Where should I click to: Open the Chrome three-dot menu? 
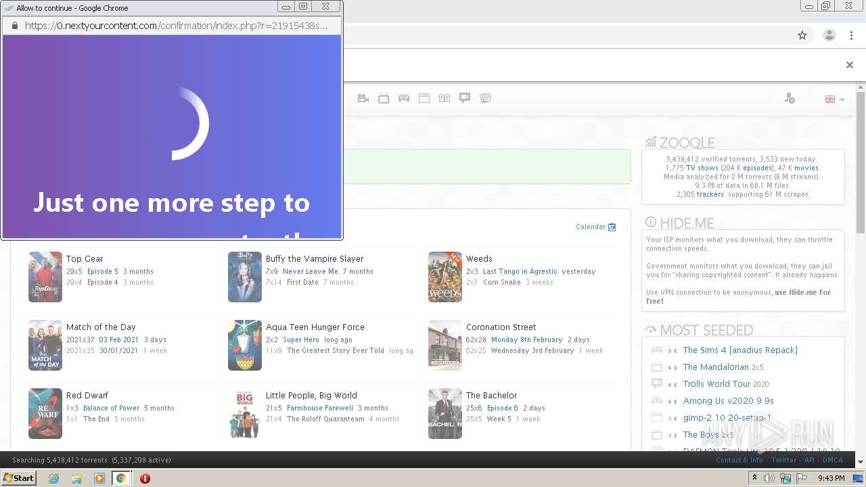852,35
